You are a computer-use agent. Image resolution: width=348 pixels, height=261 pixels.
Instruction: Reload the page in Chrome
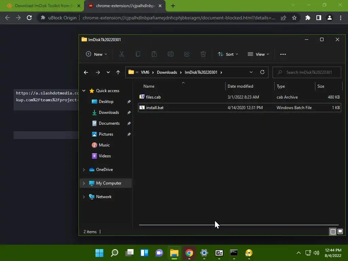click(29, 18)
